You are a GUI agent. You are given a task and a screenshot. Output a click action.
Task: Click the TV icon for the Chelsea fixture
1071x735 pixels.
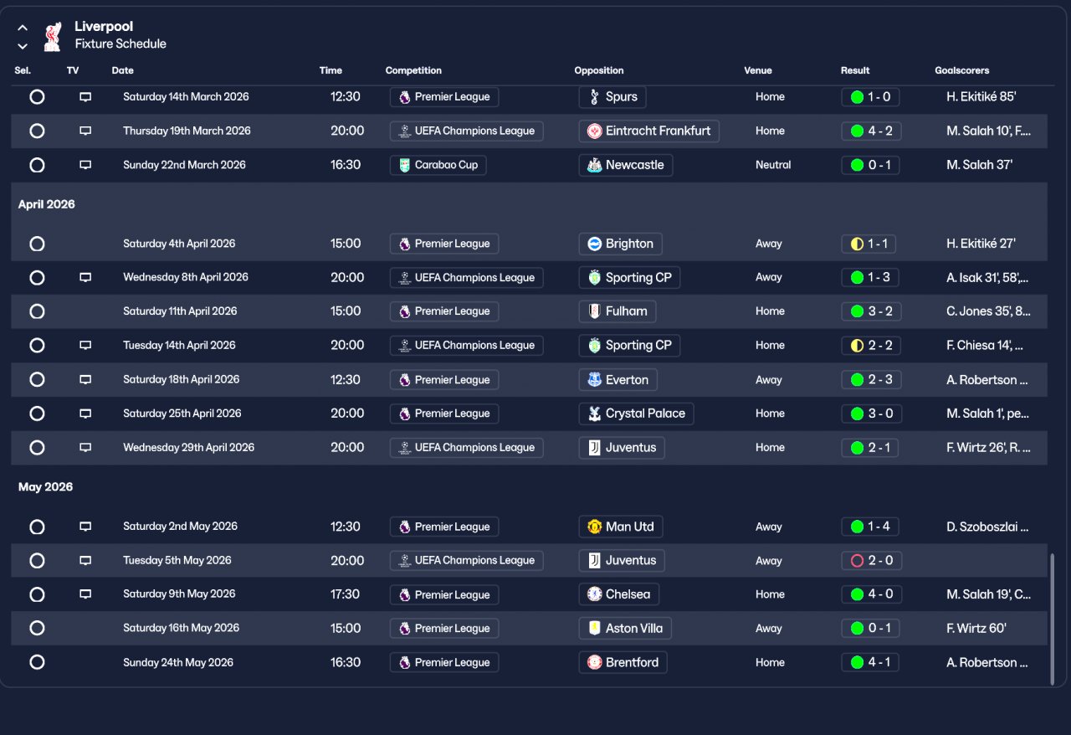[x=85, y=594]
